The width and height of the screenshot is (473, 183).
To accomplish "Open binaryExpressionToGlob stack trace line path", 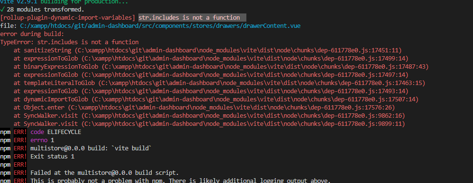I will click(x=265, y=66).
